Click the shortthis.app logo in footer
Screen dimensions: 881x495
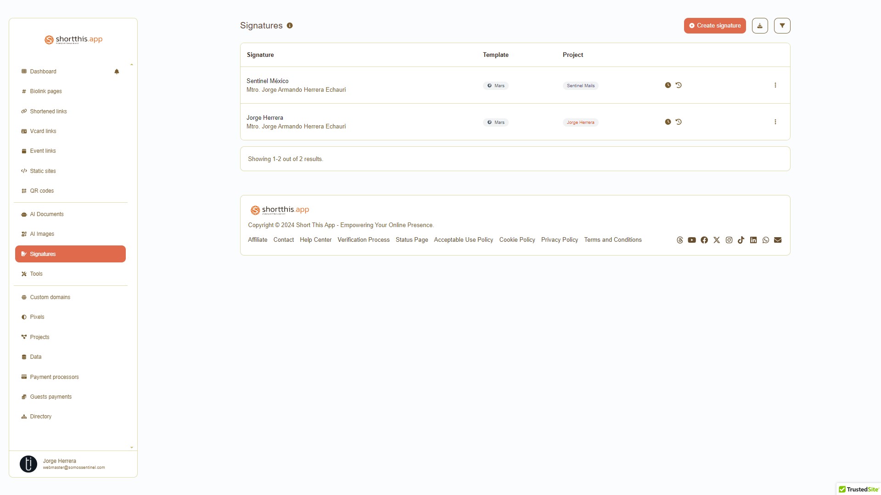280,210
